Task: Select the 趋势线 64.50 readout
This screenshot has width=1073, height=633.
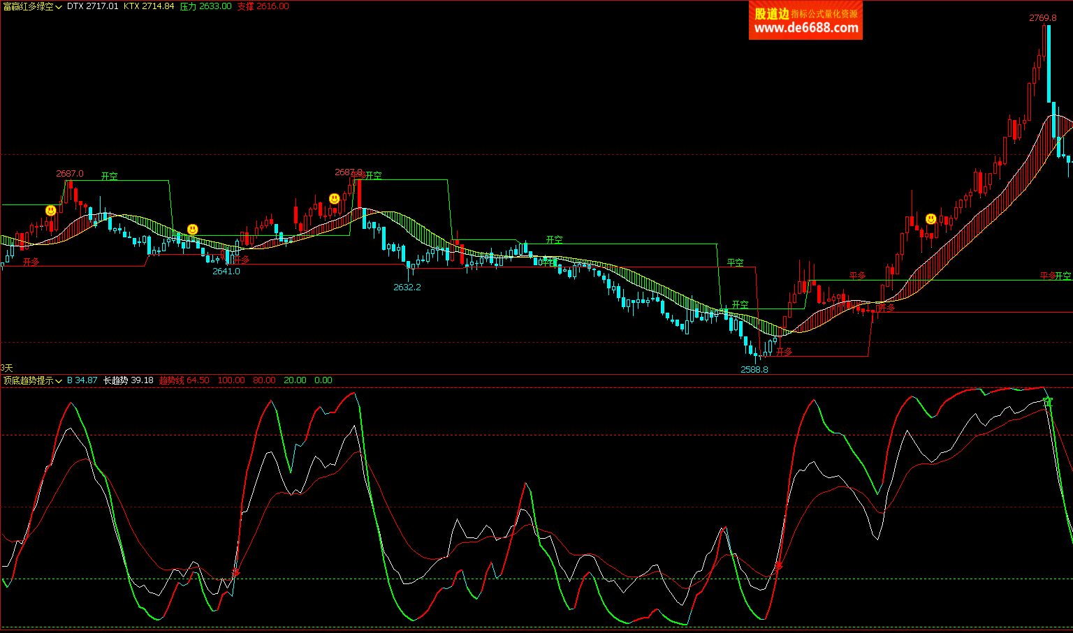Action: click(184, 380)
